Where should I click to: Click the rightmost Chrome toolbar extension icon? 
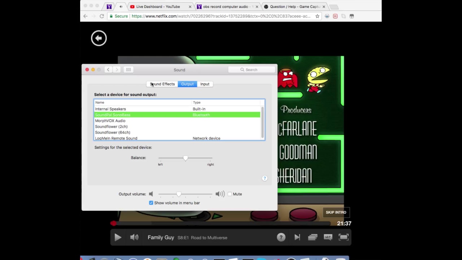[x=352, y=16]
